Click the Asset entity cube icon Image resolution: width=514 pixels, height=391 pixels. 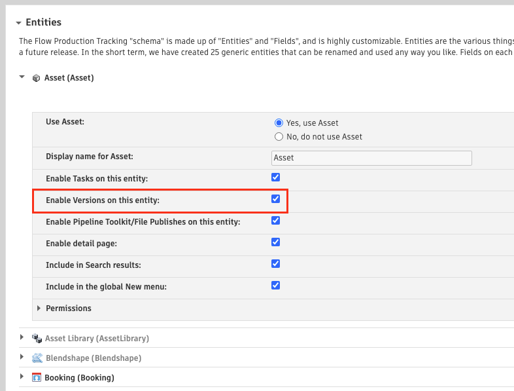[36, 78]
